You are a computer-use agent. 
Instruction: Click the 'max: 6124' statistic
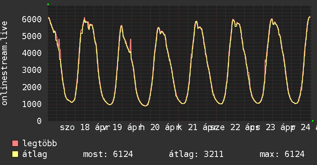click(x=282, y=155)
